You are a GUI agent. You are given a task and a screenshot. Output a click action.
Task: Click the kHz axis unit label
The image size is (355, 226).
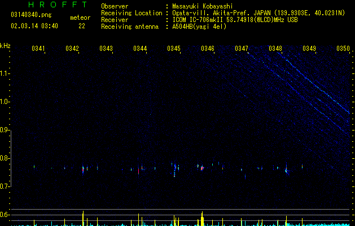pyautogui.click(x=5, y=46)
